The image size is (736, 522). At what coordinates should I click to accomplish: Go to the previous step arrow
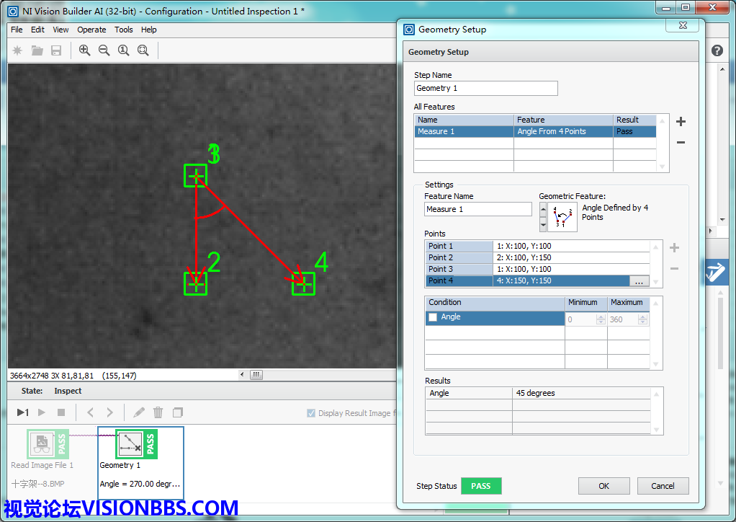tap(90, 412)
